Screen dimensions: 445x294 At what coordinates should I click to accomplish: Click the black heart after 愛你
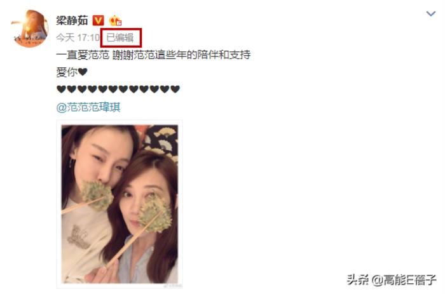pyautogui.click(x=83, y=72)
